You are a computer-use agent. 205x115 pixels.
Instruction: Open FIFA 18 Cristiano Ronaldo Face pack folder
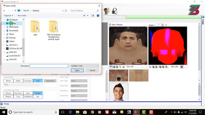(53, 30)
